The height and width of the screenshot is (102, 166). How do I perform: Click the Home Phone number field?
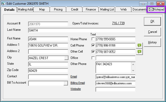coord(115,39)
